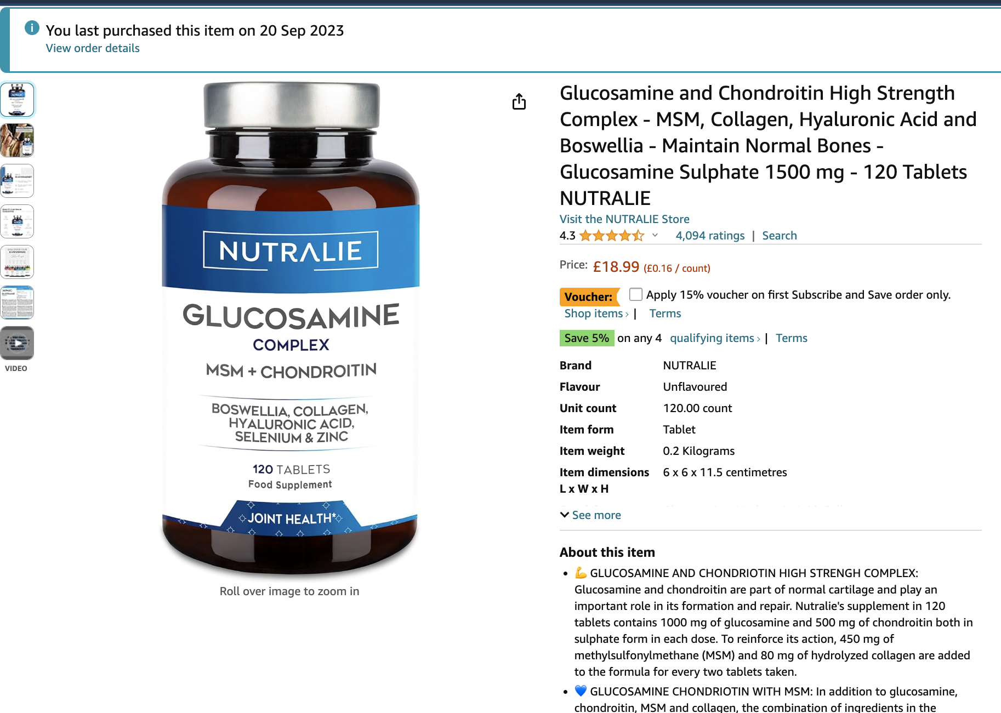Viewport: 1001px width, 713px height.
Task: Click the share icon beside product image
Action: pos(519,102)
